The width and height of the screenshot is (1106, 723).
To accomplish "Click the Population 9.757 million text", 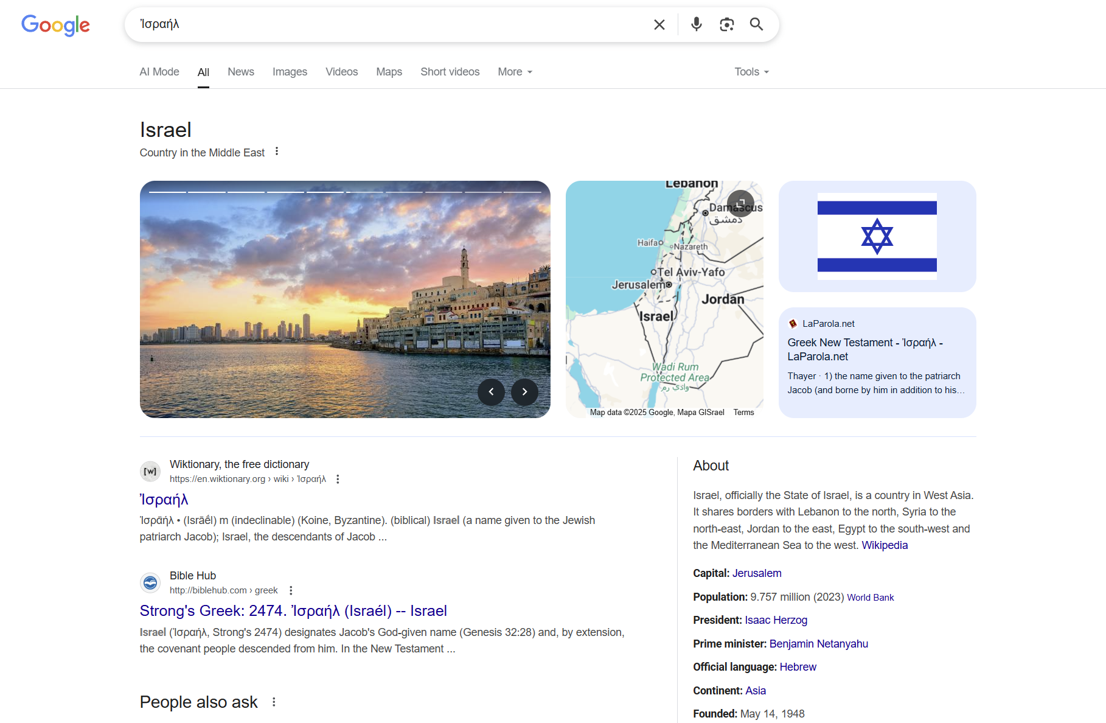I will click(x=768, y=597).
